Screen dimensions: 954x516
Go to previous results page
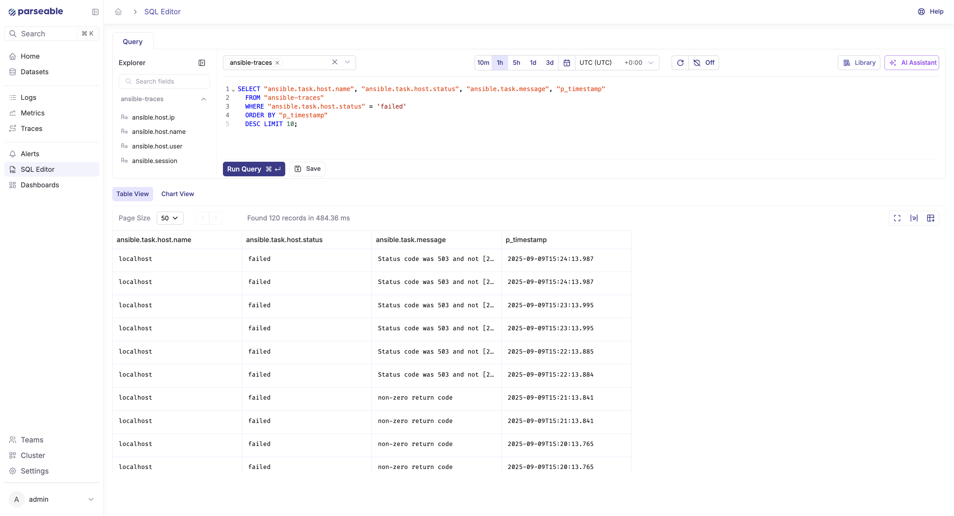(202, 218)
